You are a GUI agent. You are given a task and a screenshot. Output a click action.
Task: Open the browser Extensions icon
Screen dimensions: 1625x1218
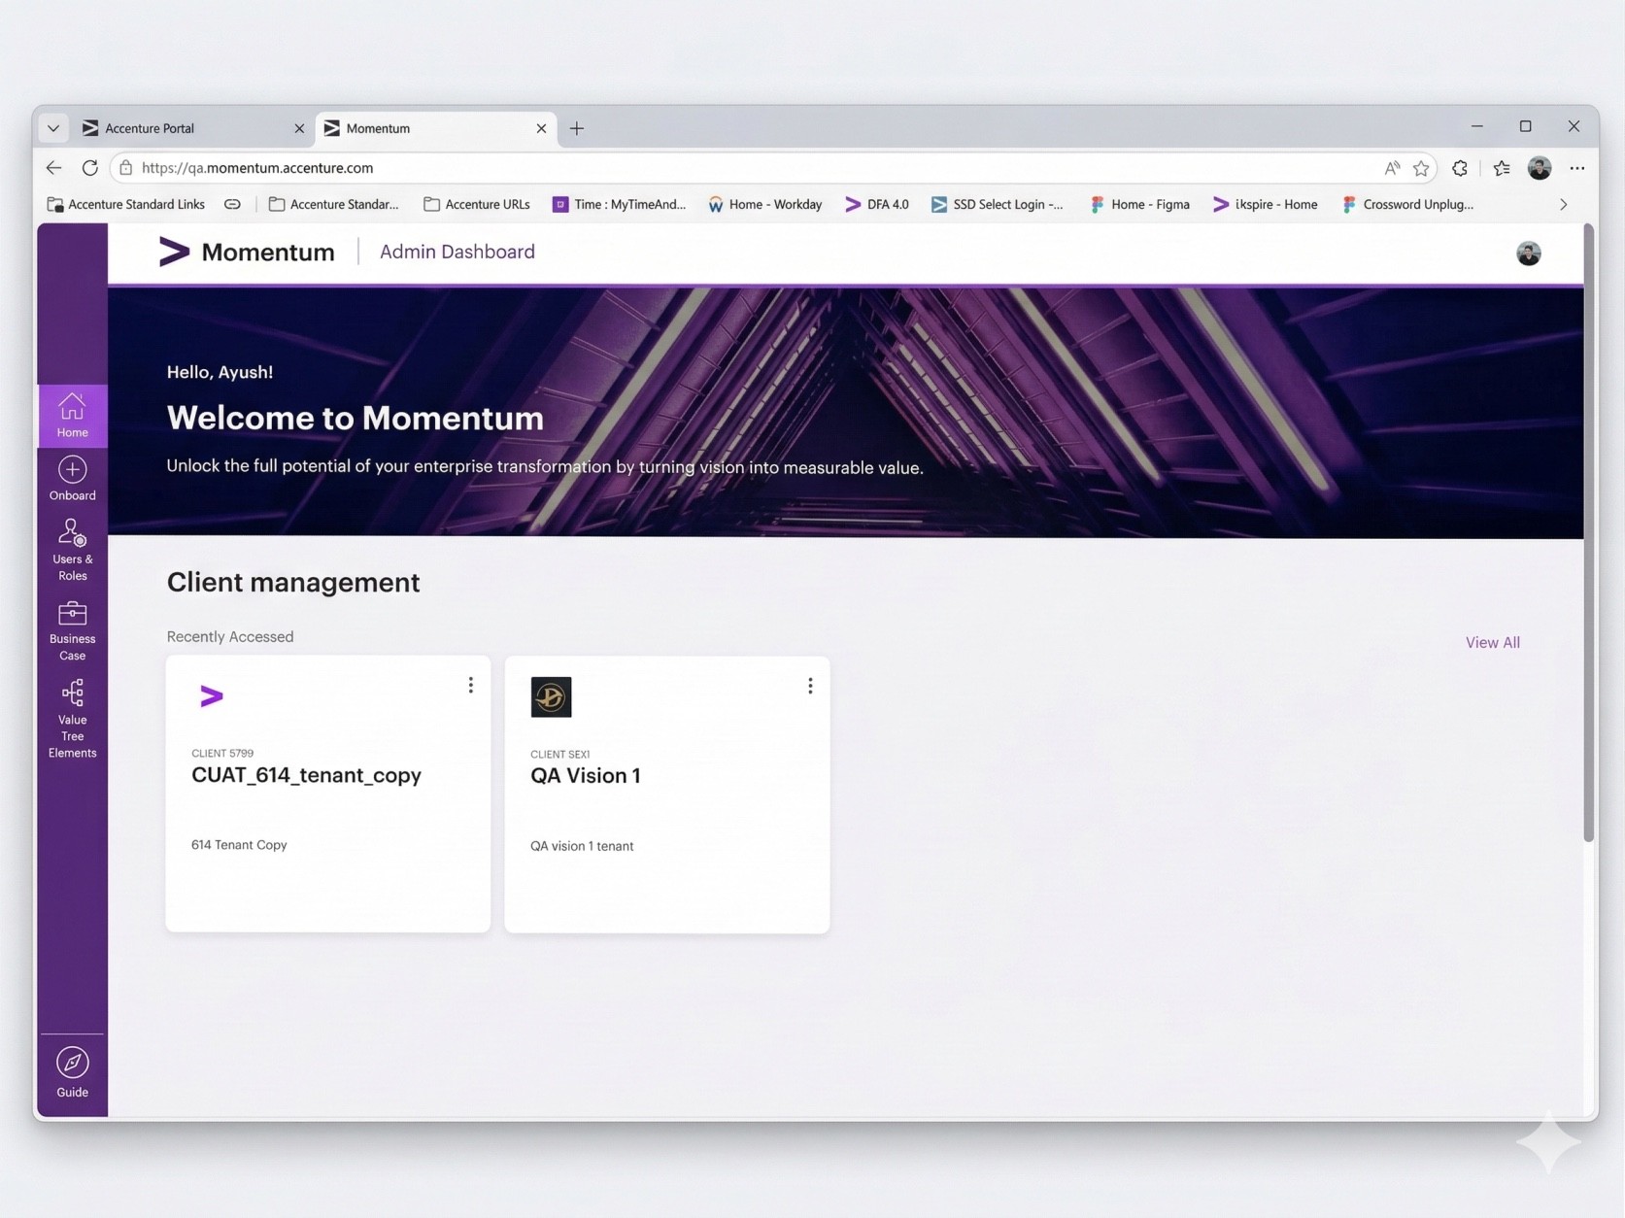(1460, 168)
